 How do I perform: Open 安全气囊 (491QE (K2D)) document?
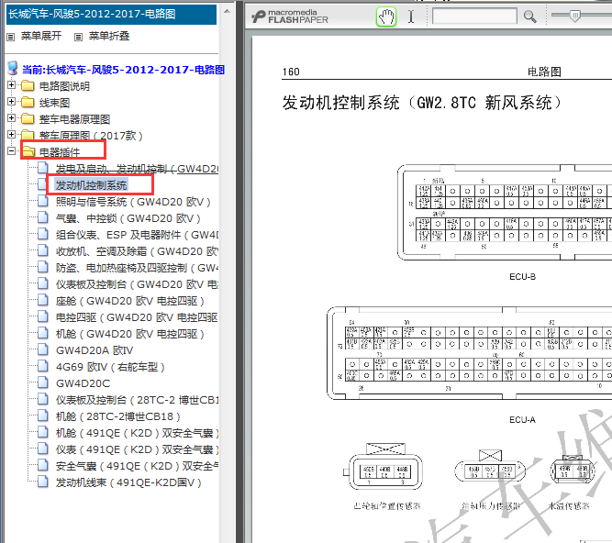tap(137, 466)
